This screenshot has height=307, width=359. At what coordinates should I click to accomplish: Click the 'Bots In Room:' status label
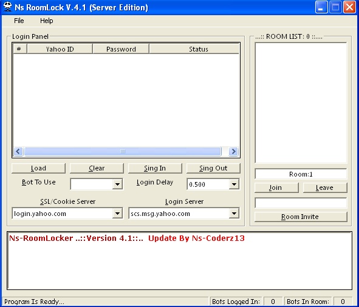pos(308,302)
